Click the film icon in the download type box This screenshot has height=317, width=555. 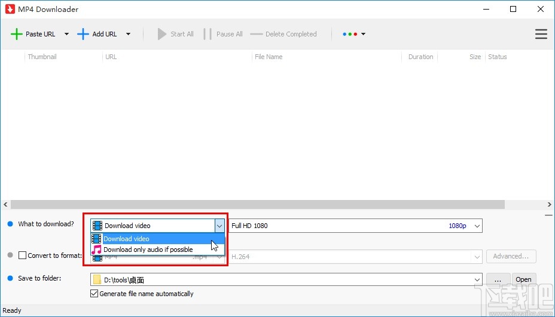point(97,226)
